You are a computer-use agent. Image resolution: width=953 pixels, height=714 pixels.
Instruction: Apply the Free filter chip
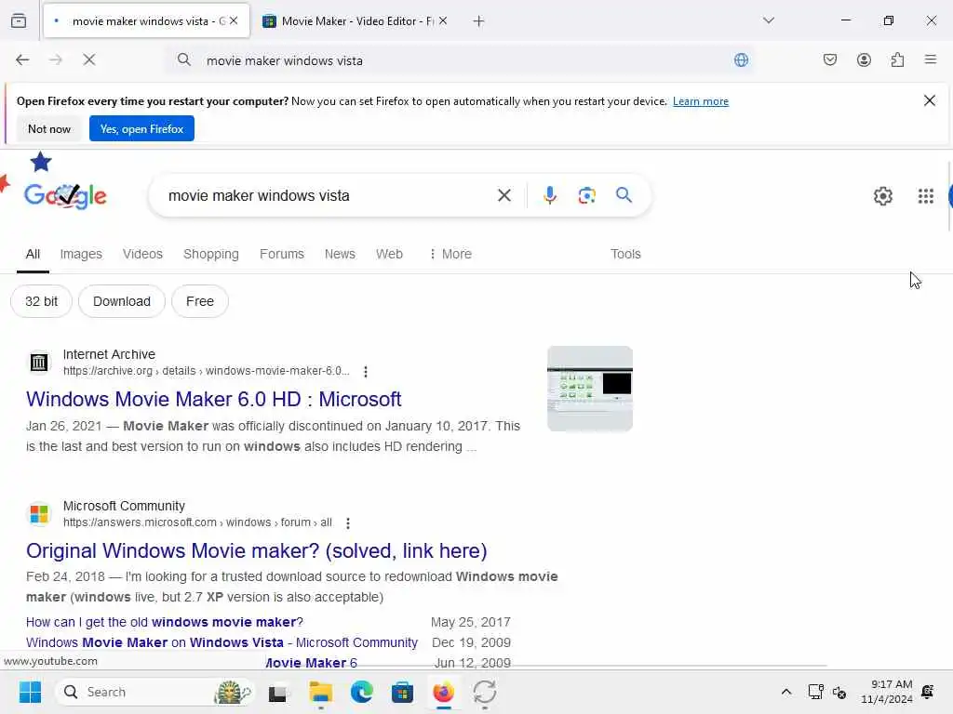click(200, 301)
